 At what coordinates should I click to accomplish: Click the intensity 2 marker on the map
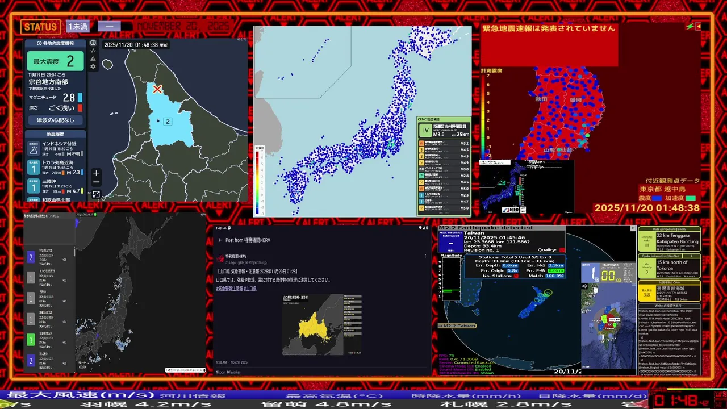click(x=168, y=122)
